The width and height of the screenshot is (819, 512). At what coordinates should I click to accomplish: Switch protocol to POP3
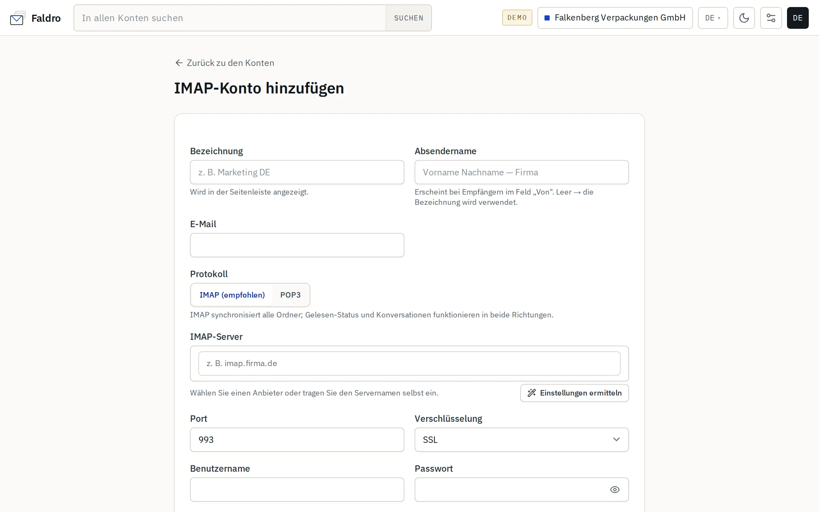tap(290, 295)
